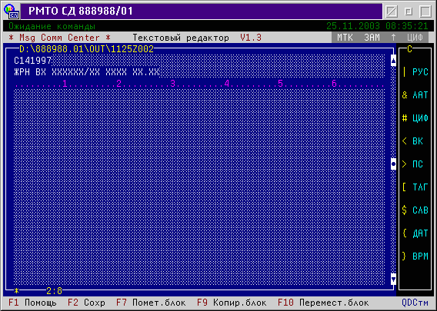This screenshot has height=311, width=437.
Task: Open F1 Помощь help
Action: point(32,303)
